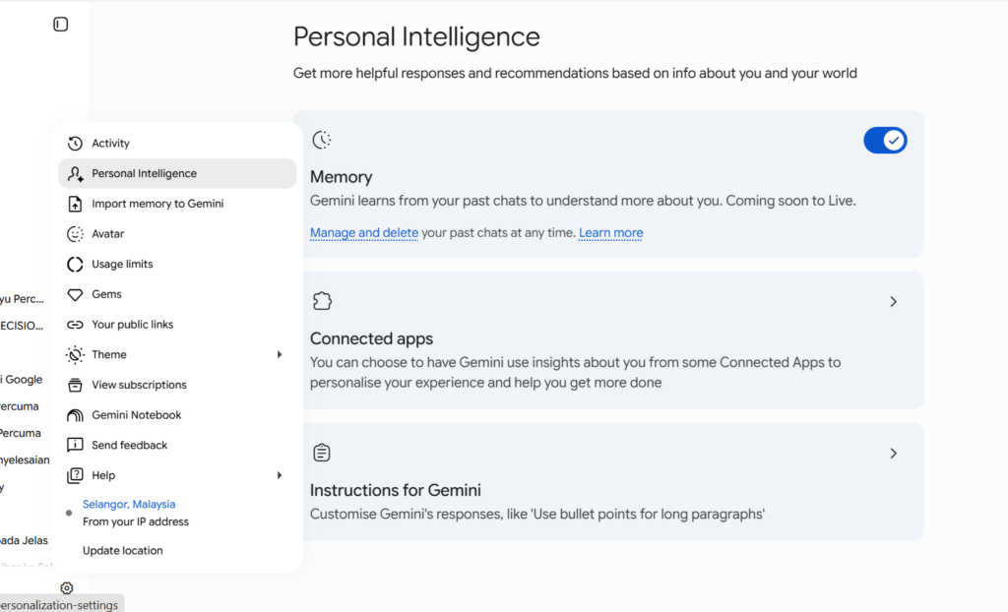This screenshot has height=612, width=1008.
Task: Select the Personal Intelligence menu item
Action: coord(177,173)
